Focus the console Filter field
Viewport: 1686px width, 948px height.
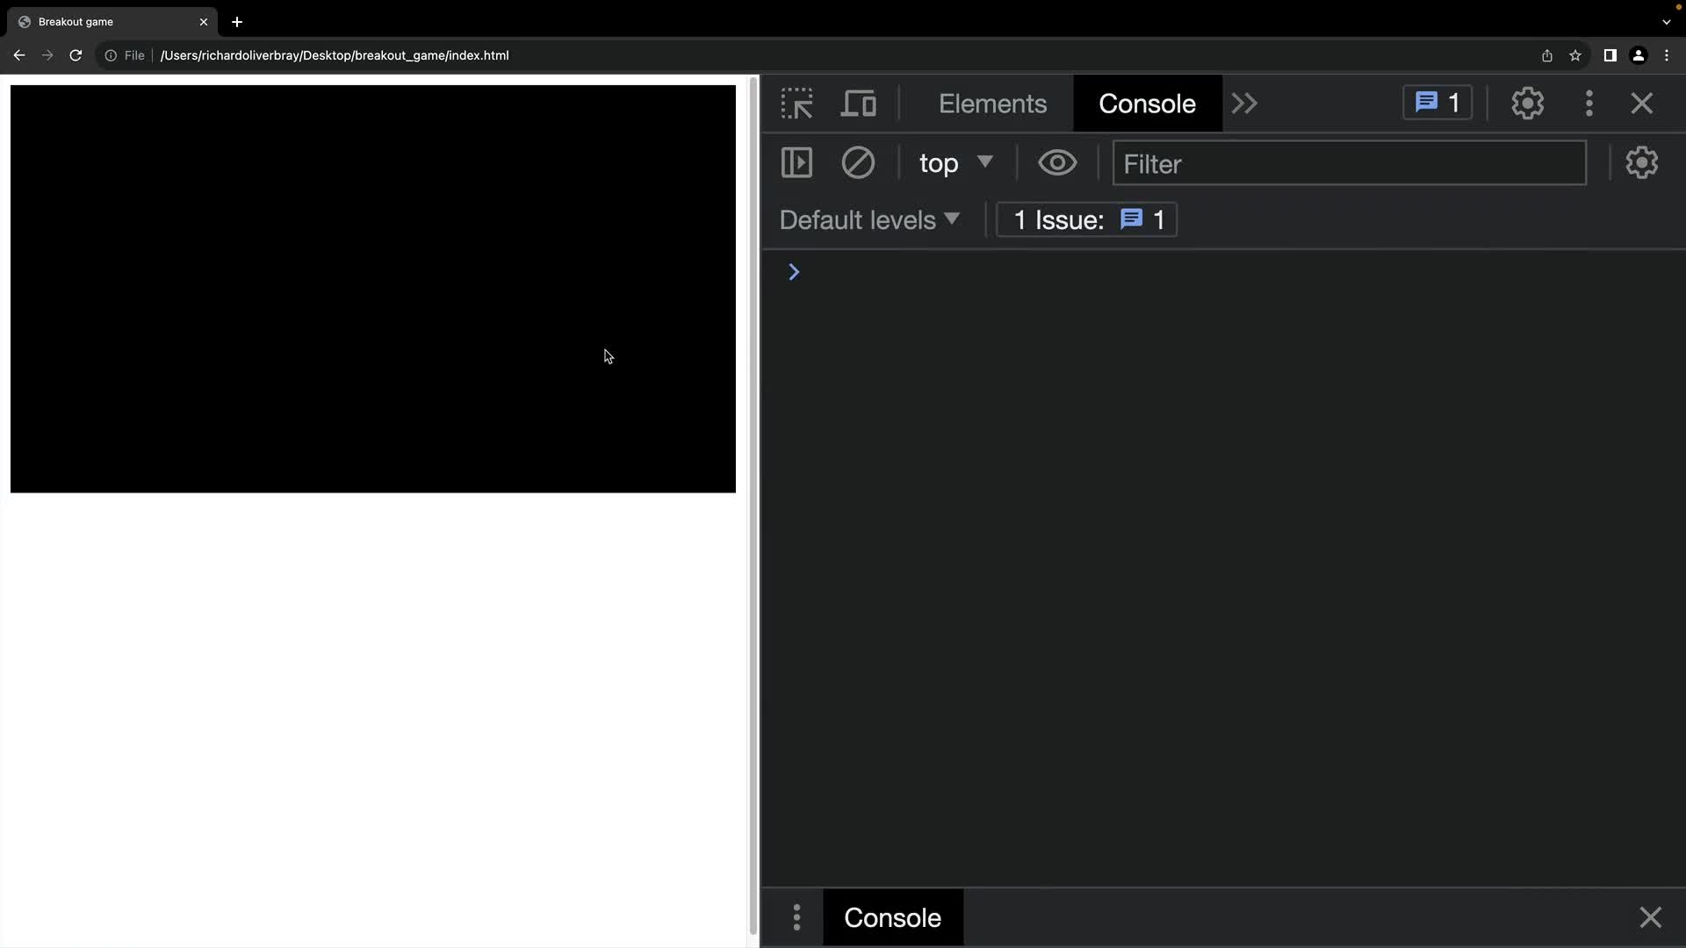tap(1349, 163)
